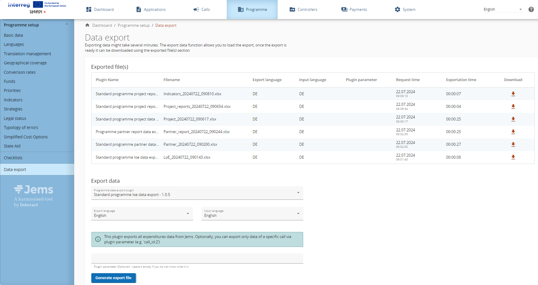Download the Partner_20240722_090200.xlsx file
The height and width of the screenshot is (285, 538).
tap(513, 145)
